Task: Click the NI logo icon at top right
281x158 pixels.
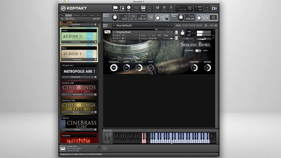Action: coord(214,8)
